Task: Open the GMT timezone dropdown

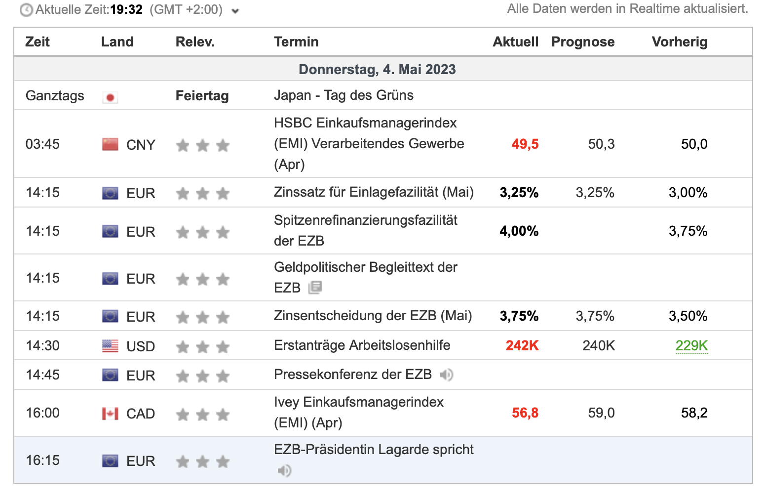Action: (235, 10)
